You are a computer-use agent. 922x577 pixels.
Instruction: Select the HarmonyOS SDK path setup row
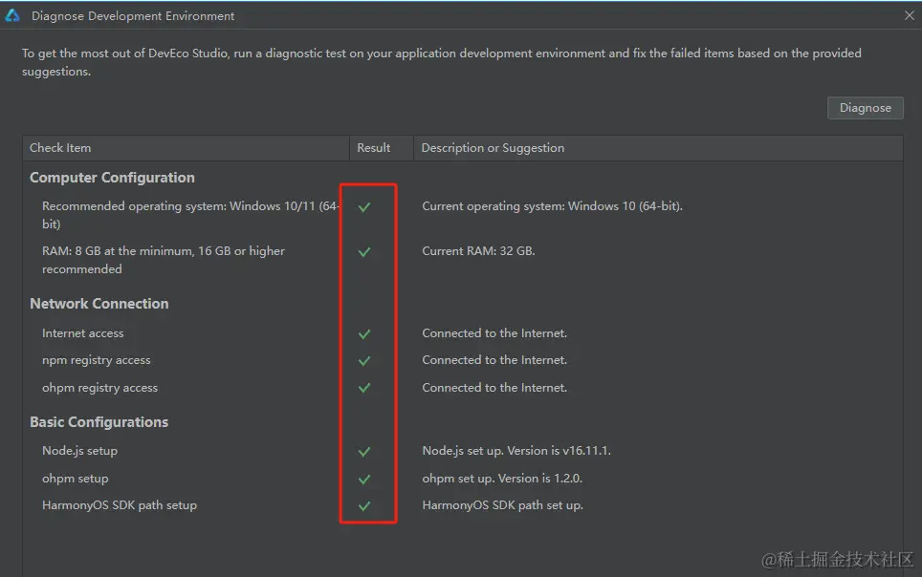tap(120, 505)
